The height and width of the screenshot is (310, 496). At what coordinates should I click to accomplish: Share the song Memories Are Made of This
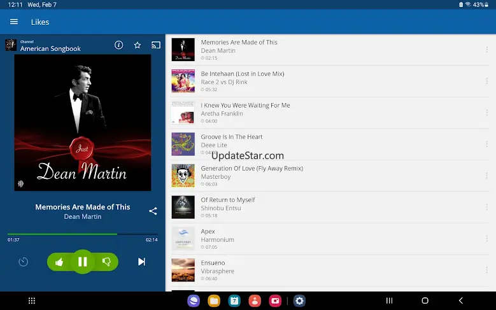(x=153, y=211)
